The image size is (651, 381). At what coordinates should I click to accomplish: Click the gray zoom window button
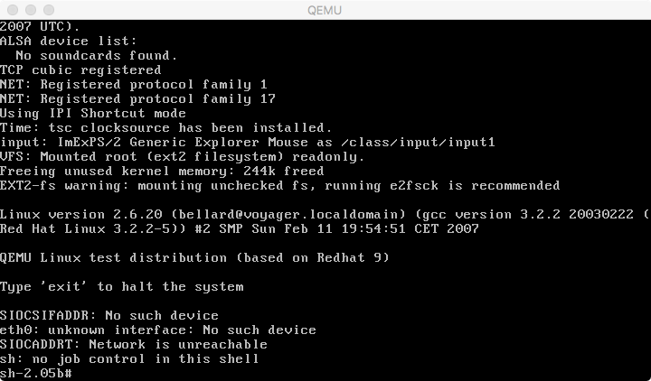49,10
